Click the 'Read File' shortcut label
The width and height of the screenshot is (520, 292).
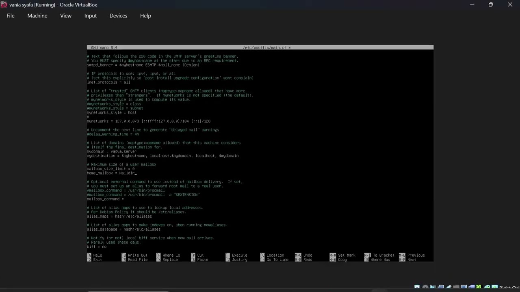(x=138, y=260)
